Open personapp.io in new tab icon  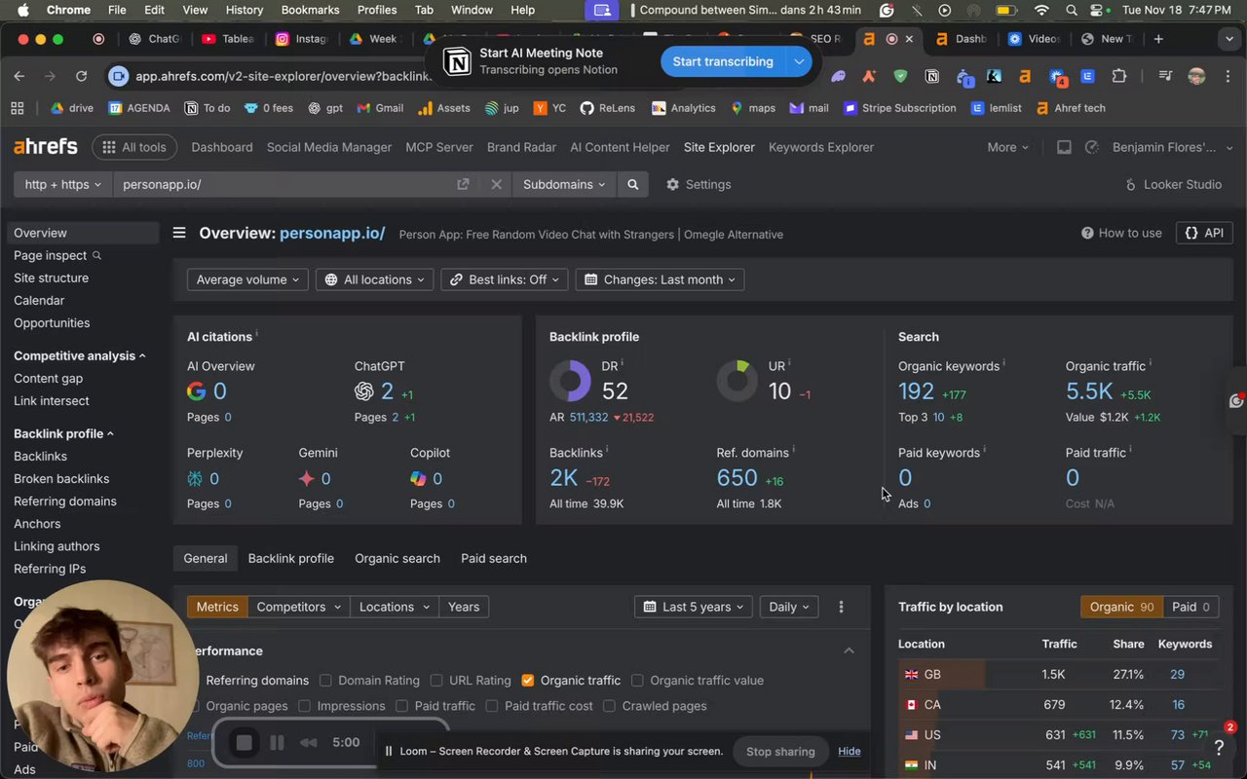pyautogui.click(x=463, y=184)
